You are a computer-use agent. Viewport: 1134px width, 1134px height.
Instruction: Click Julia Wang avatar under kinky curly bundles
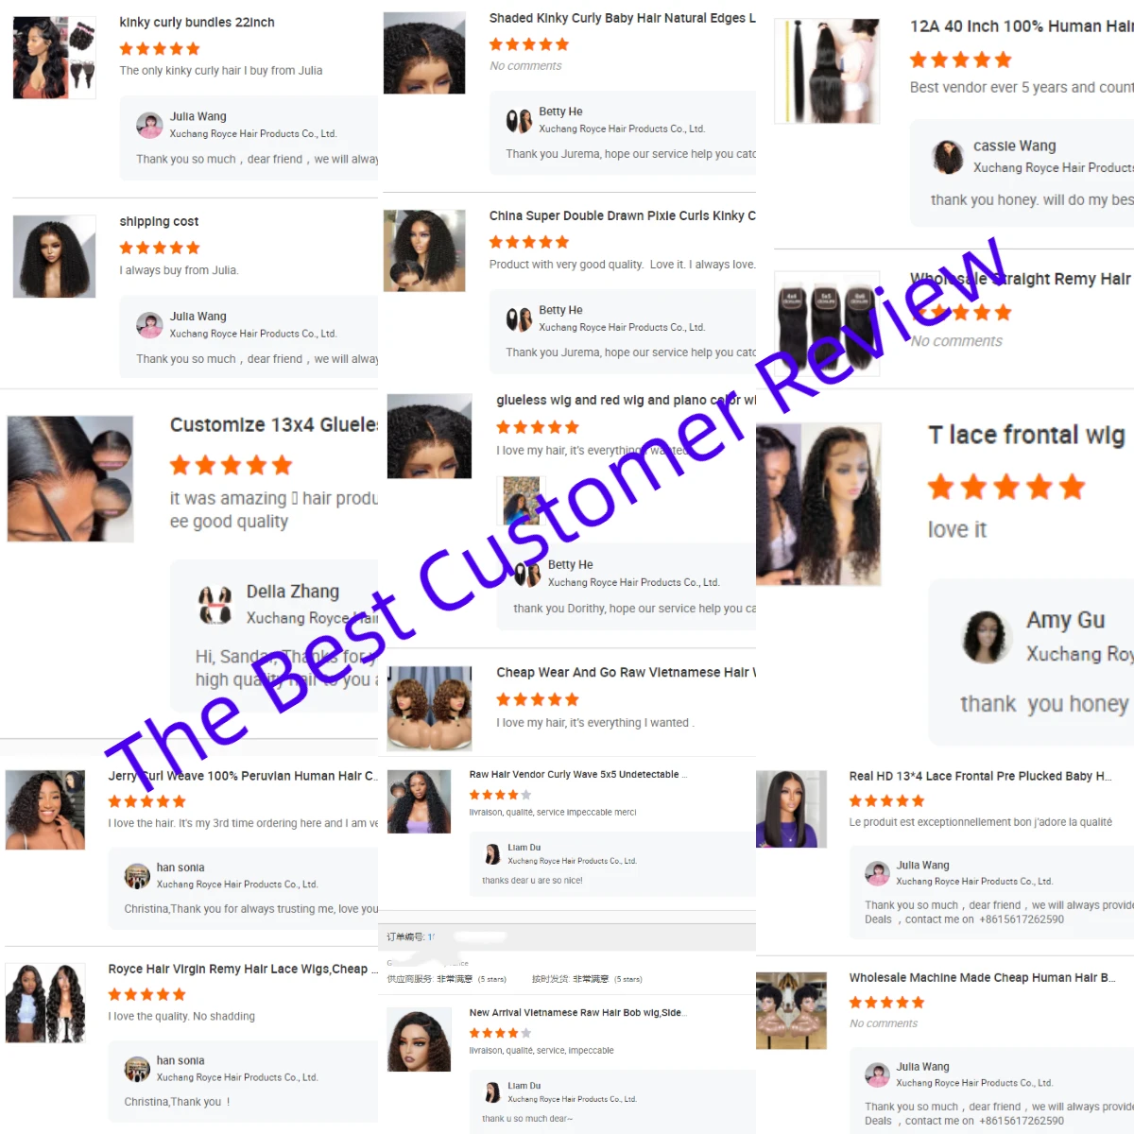pos(149,125)
